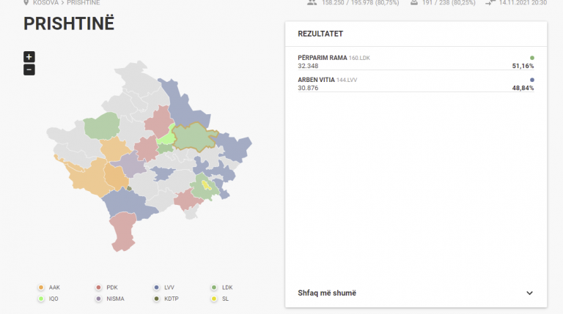563x314 pixels.
Task: Open the PRISHTINË breadcrumb link
Action: click(84, 2)
